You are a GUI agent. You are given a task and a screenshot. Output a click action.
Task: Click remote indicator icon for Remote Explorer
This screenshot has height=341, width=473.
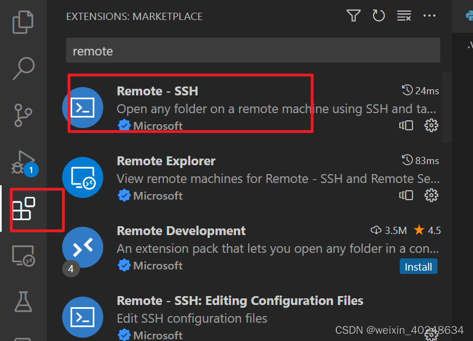click(406, 195)
